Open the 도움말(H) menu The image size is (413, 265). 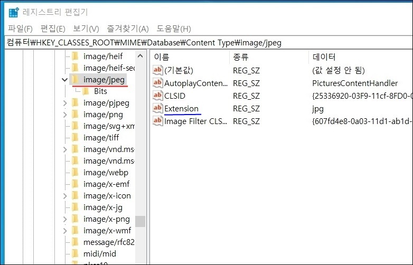174,29
